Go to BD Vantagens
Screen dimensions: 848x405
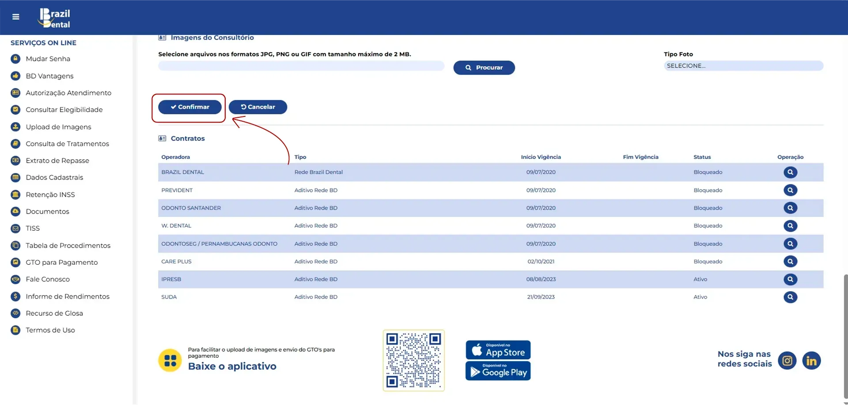click(x=49, y=76)
